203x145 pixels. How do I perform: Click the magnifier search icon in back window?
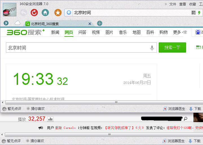185,118
